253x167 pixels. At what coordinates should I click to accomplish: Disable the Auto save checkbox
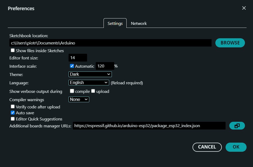13,113
